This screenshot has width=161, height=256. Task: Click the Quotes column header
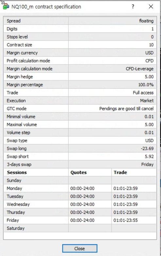pyautogui.click(x=79, y=172)
